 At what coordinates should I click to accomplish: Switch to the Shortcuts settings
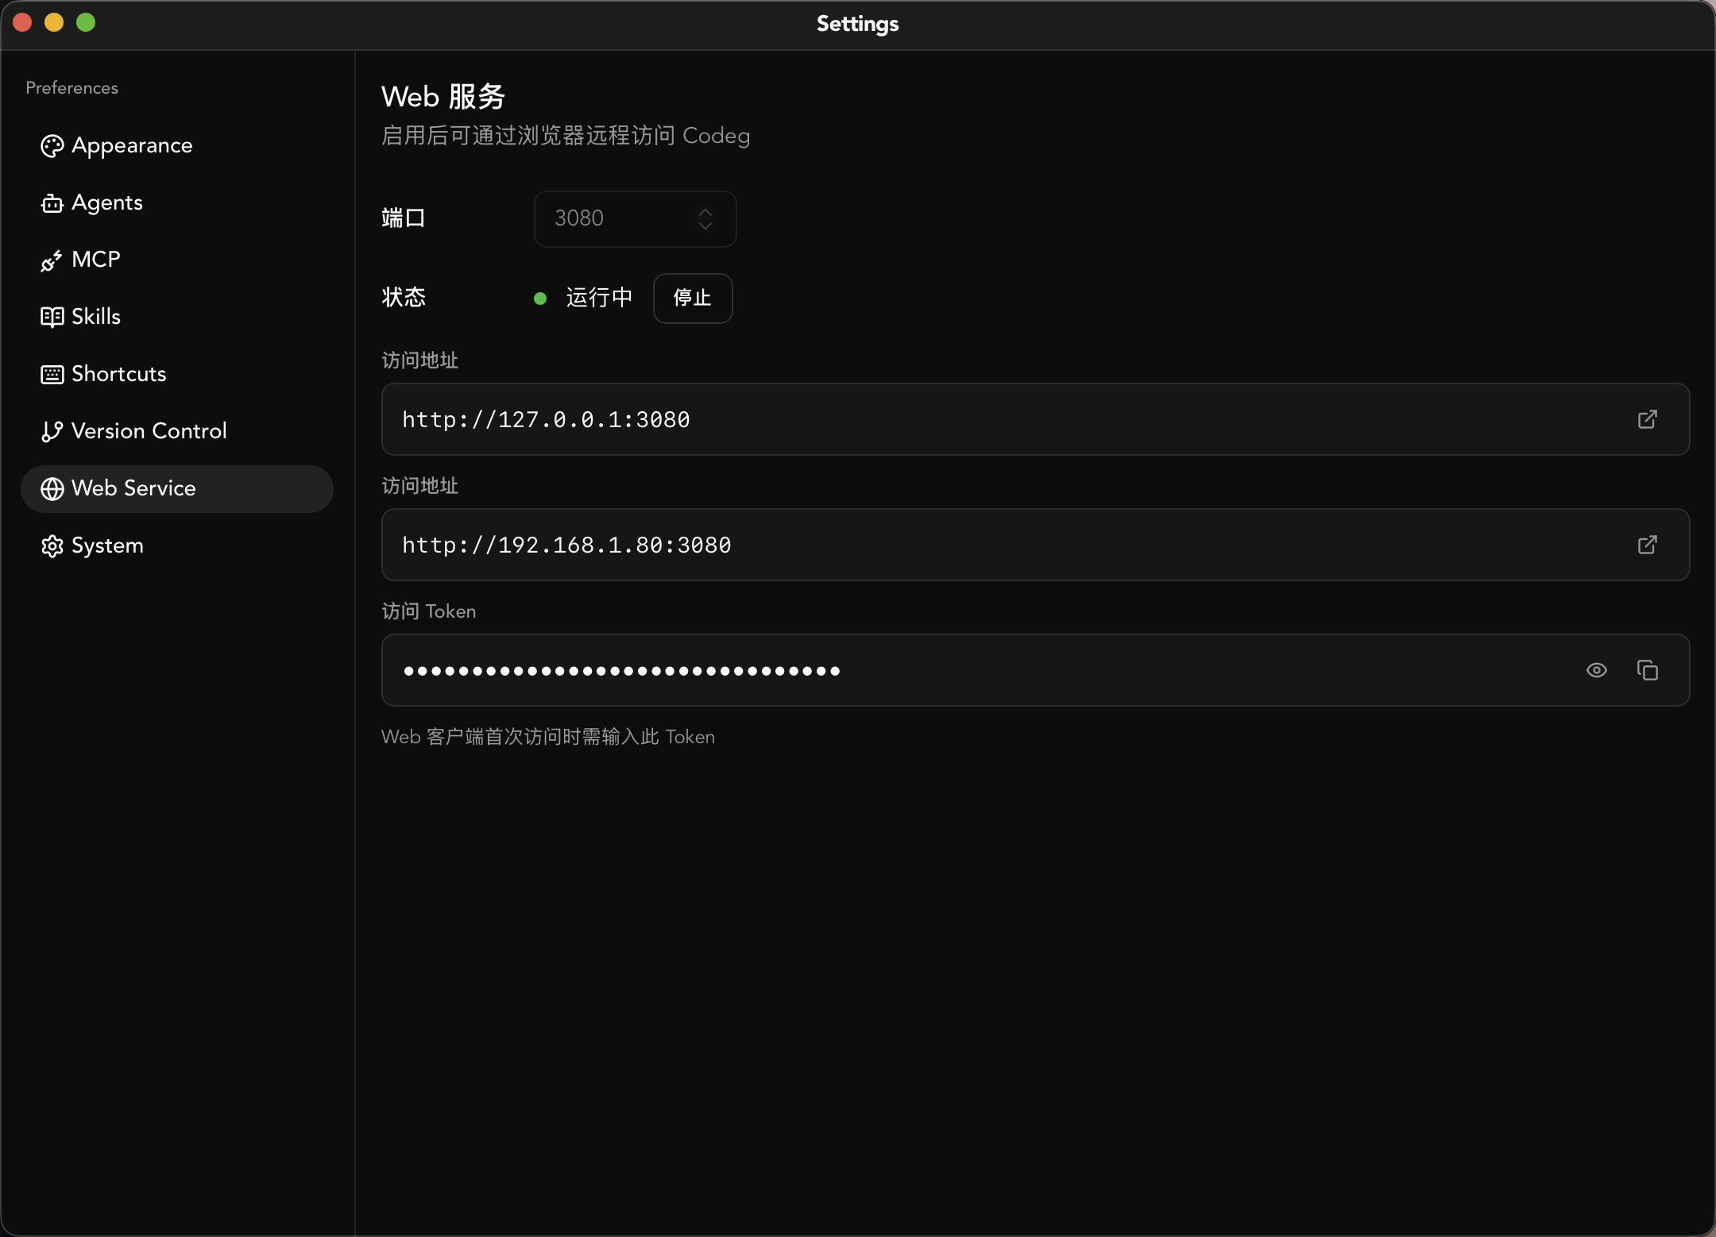click(176, 375)
